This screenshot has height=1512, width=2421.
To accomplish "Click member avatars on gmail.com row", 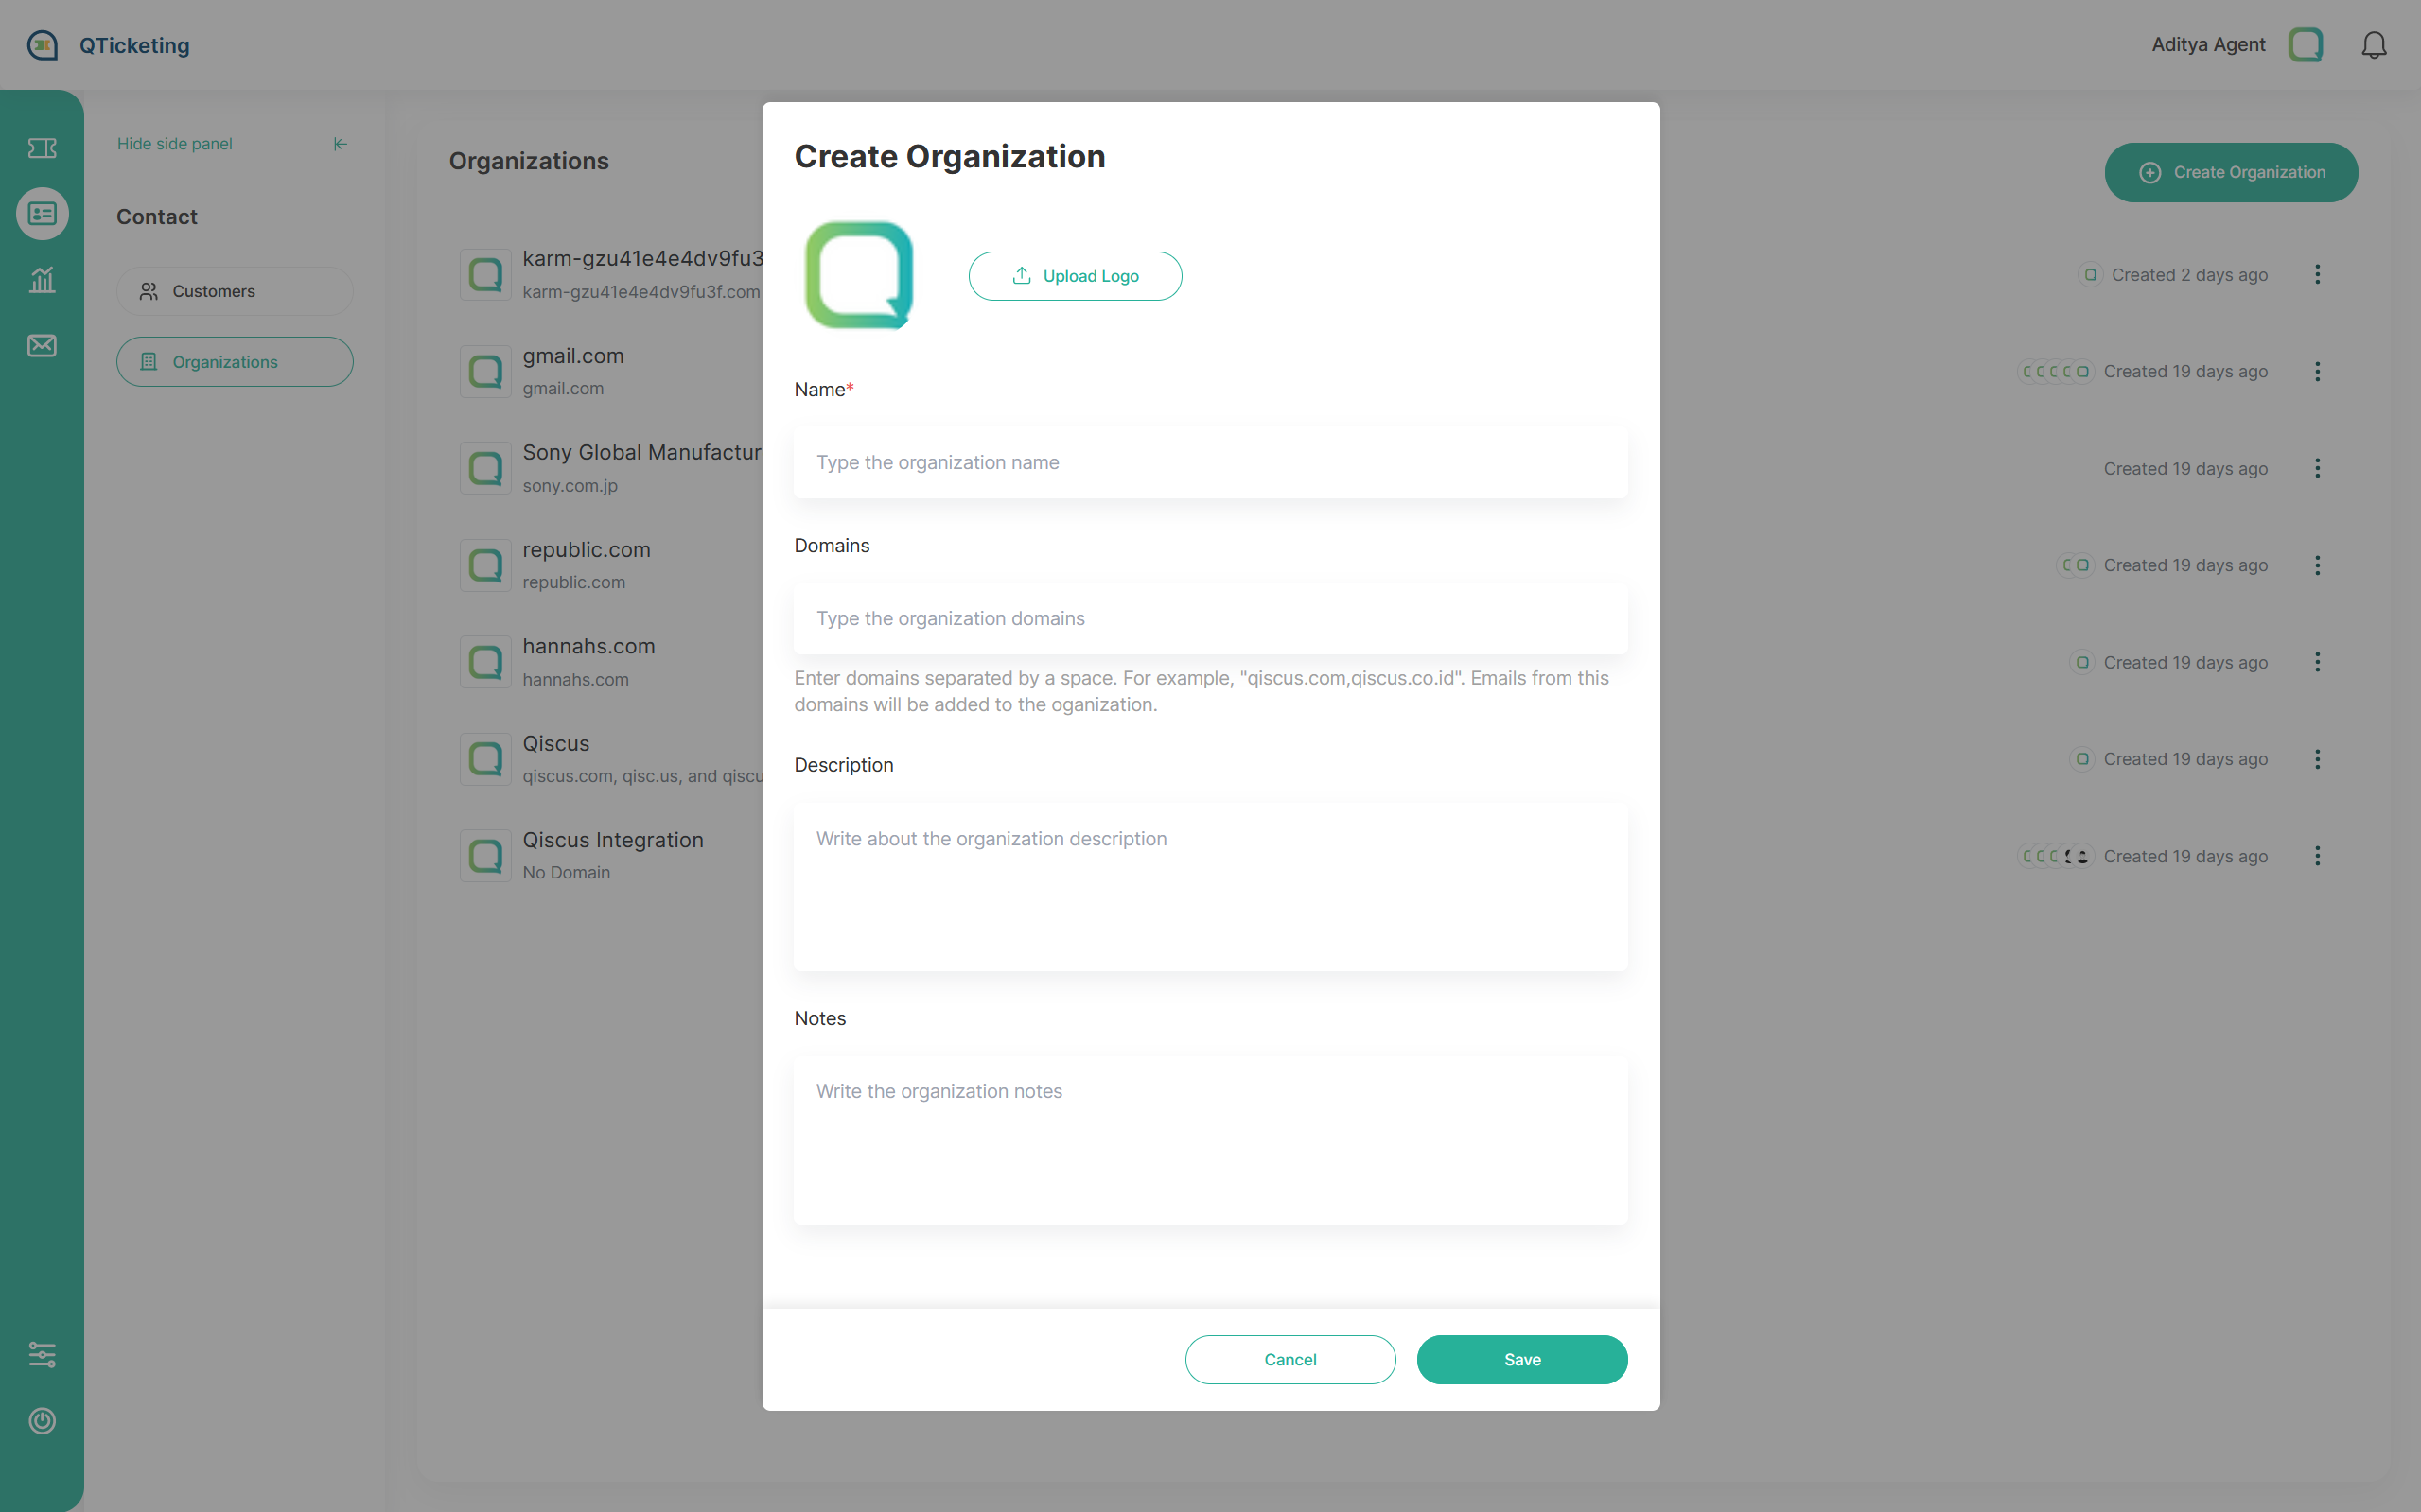I will click(x=2056, y=372).
